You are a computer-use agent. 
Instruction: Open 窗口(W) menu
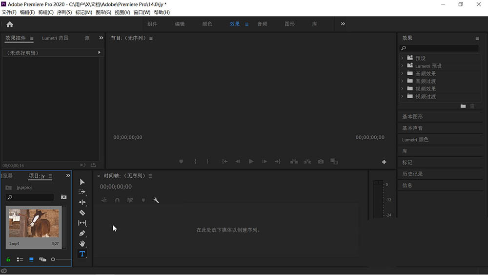[142, 13]
